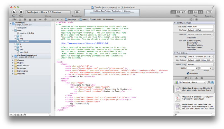Show File Template library tab
Screen dimensions: 224x129
point(186,78)
